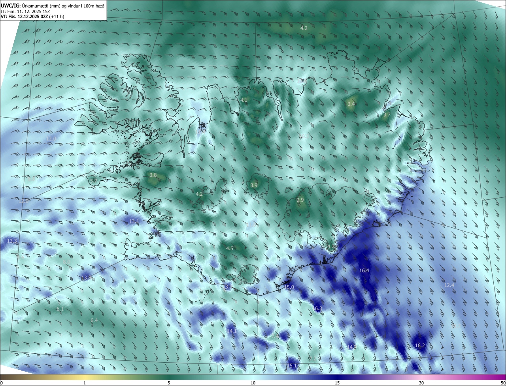This screenshot has width=506, height=386.
Task: Click the dark green color bar segment above 5
Action: click(169, 377)
